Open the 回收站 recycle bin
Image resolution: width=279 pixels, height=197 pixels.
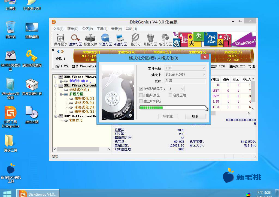point(11,30)
